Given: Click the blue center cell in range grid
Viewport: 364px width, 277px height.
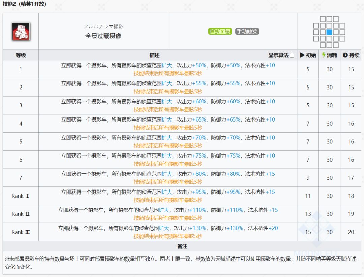Looking at the screenshot, I should pos(329,32).
